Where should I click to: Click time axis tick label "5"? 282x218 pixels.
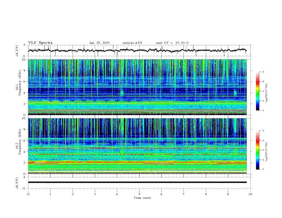[139, 194]
